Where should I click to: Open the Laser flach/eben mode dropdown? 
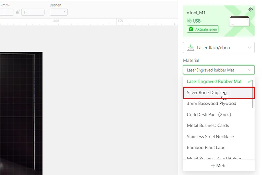coord(219,48)
